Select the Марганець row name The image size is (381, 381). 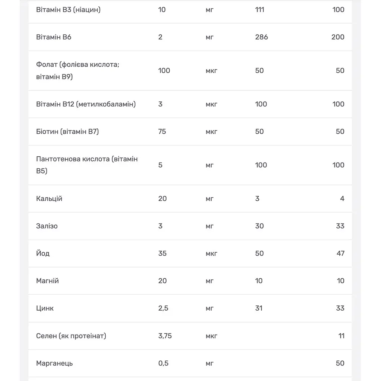54,364
